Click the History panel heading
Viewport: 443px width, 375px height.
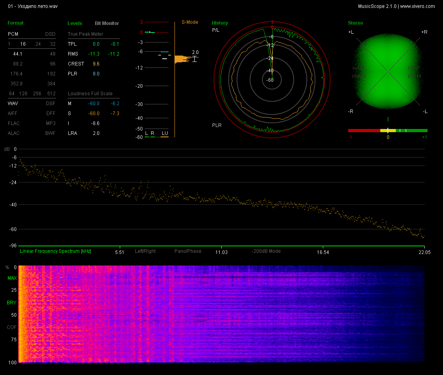[x=220, y=23]
